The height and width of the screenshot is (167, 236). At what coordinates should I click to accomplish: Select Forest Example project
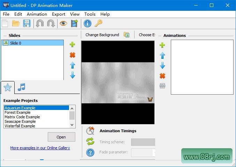[x=37, y=112]
